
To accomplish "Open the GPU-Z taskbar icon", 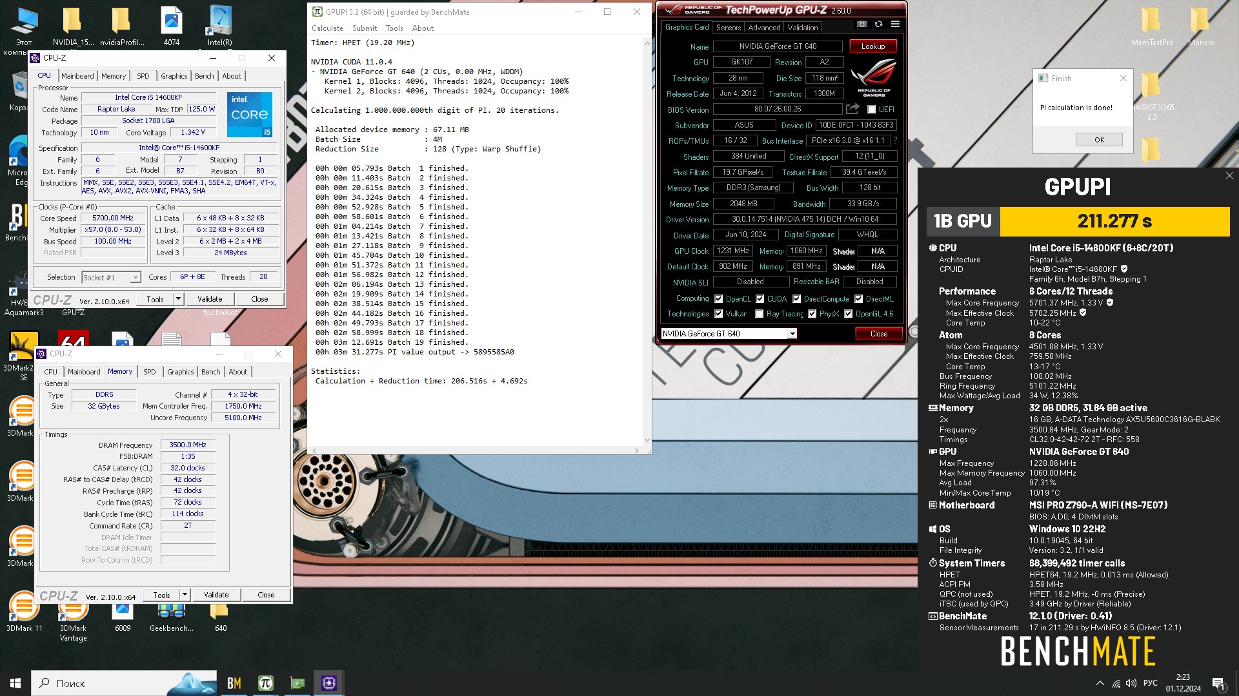I will pos(297,683).
